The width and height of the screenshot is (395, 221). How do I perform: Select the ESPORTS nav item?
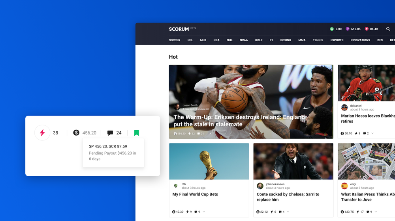point(337,40)
